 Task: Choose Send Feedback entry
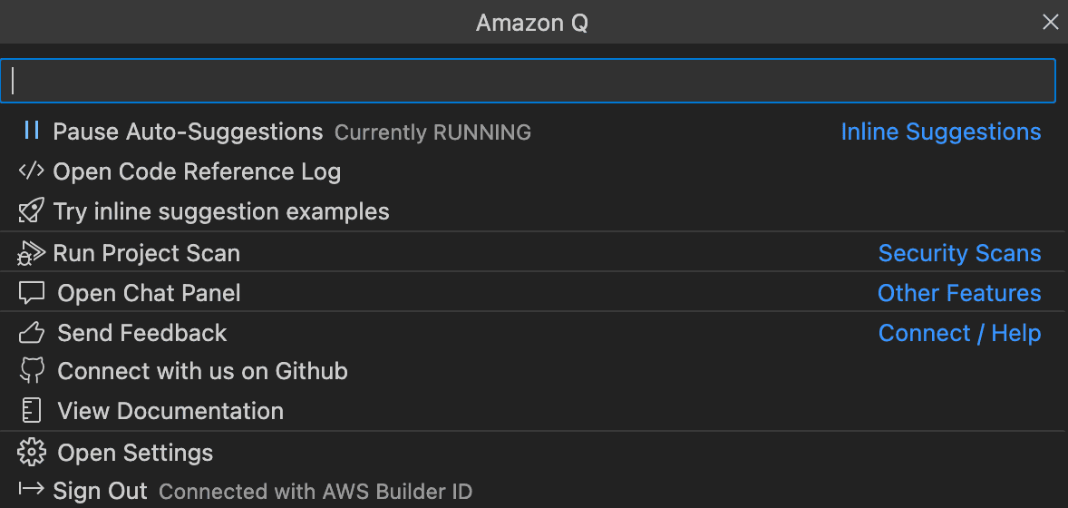142,333
